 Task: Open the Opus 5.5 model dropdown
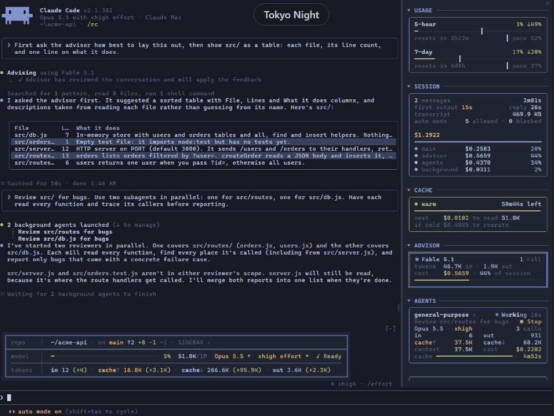233,356
